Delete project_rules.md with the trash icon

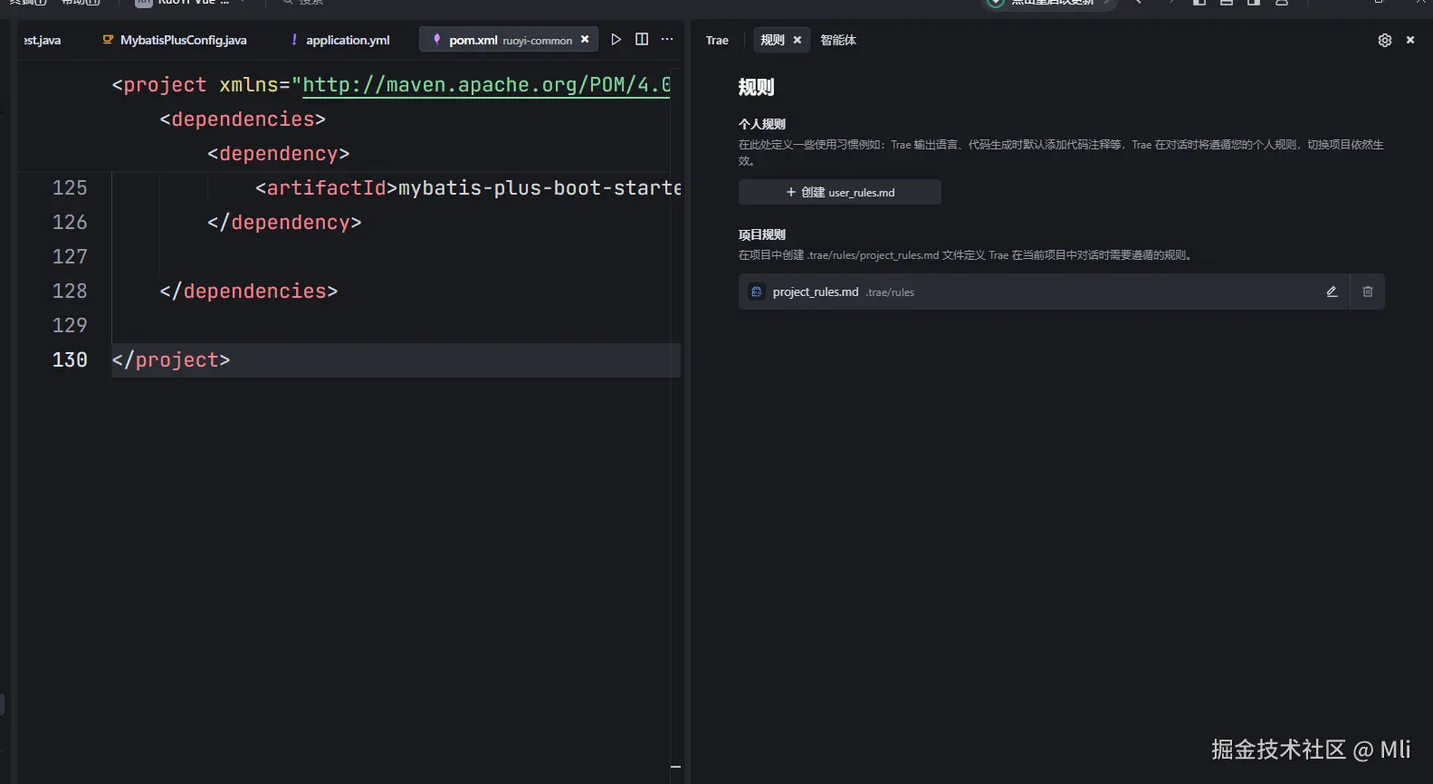click(x=1368, y=292)
